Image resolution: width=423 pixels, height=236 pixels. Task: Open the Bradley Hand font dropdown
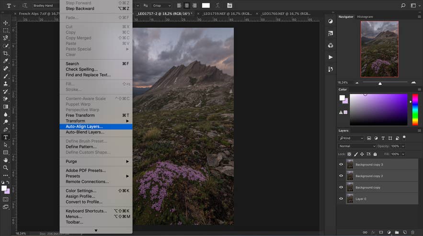46,5
